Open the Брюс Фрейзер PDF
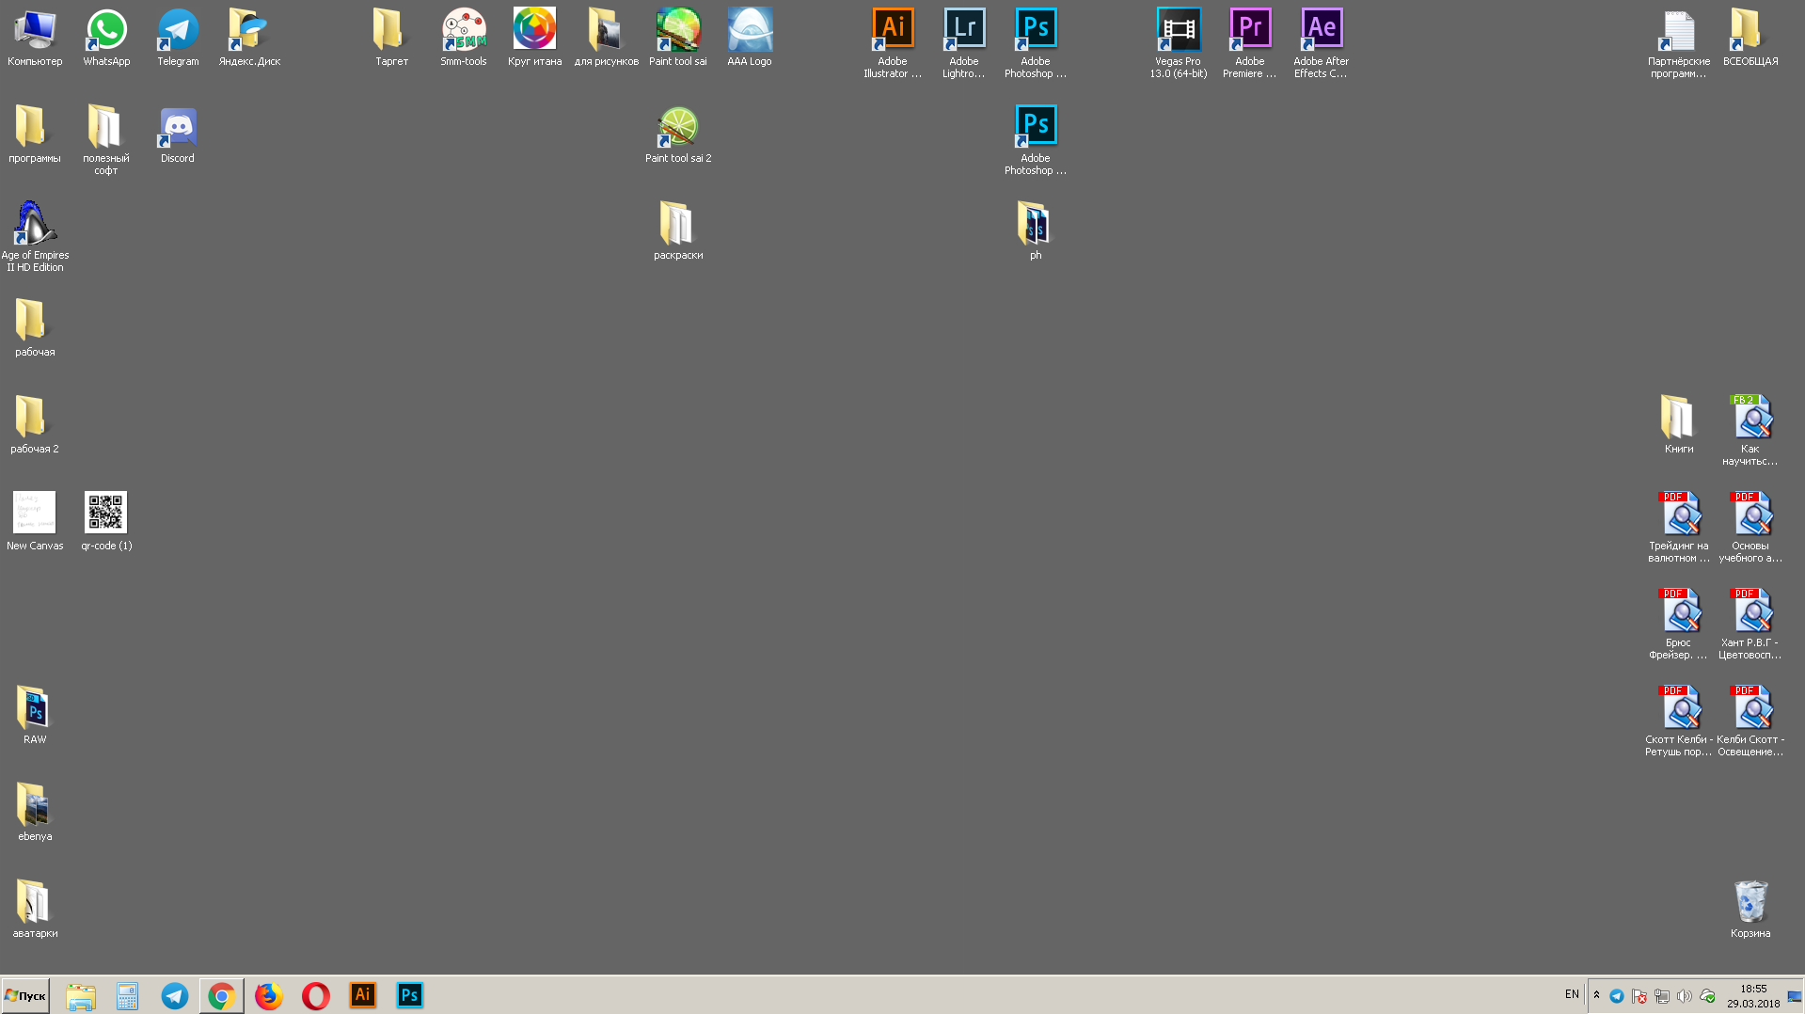 tap(1678, 625)
